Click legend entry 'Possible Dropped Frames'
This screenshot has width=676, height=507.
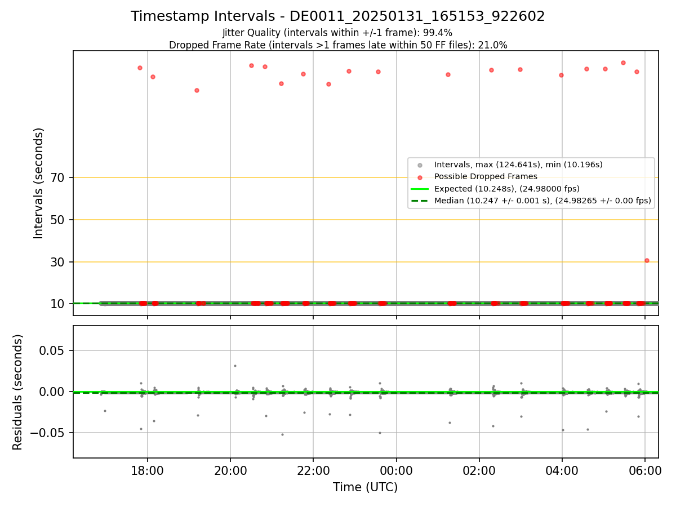point(486,176)
